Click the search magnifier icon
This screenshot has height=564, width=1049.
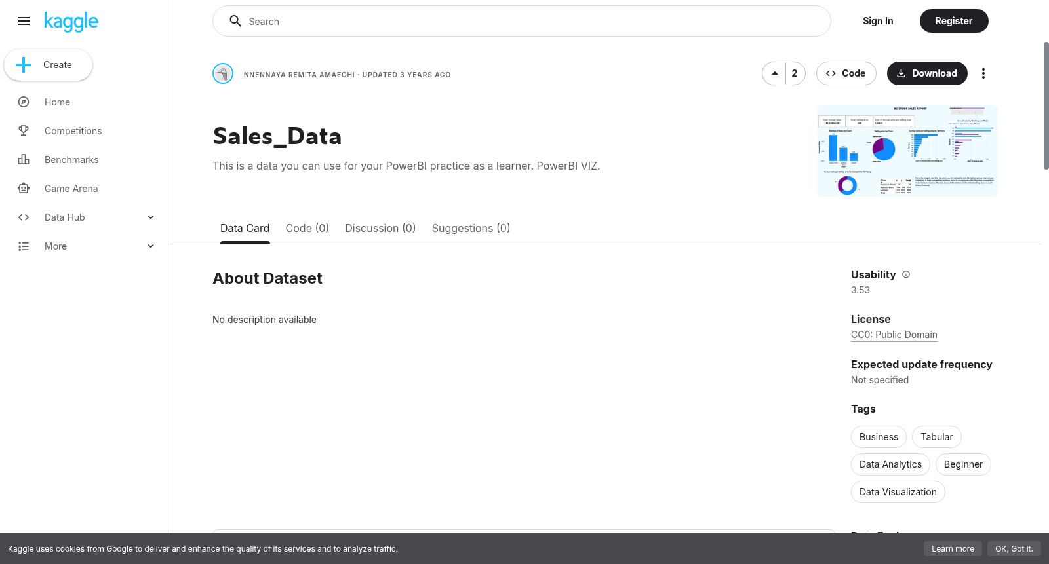235,21
